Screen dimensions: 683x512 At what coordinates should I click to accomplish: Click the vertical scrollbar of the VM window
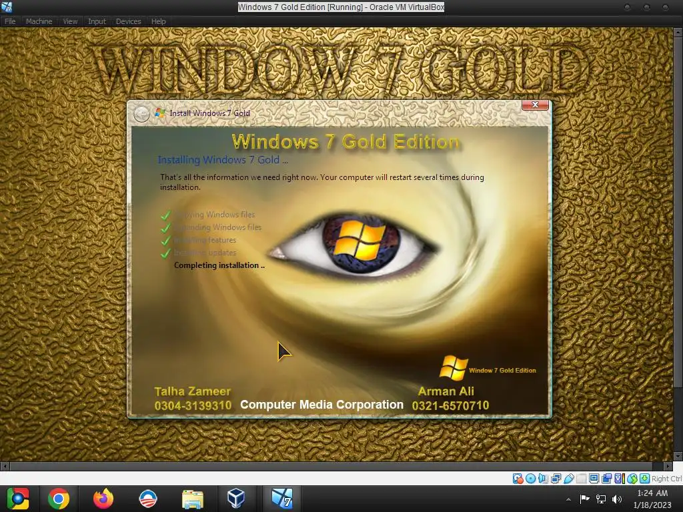[678, 213]
